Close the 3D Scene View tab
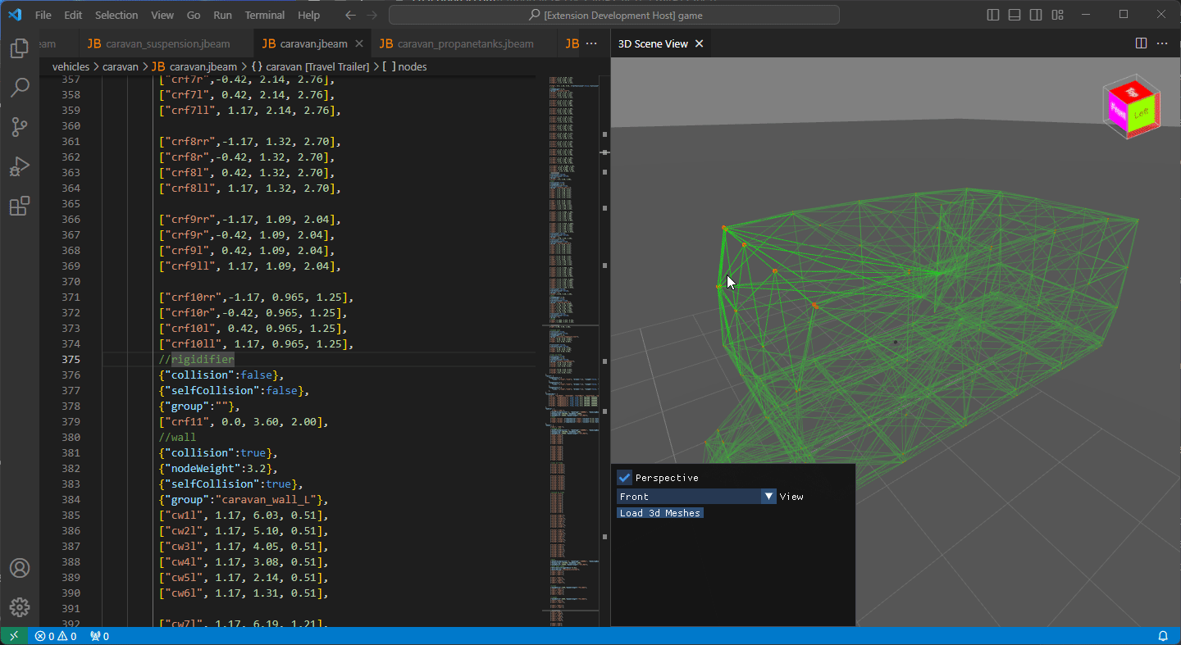The height and width of the screenshot is (645, 1181). 700,43
